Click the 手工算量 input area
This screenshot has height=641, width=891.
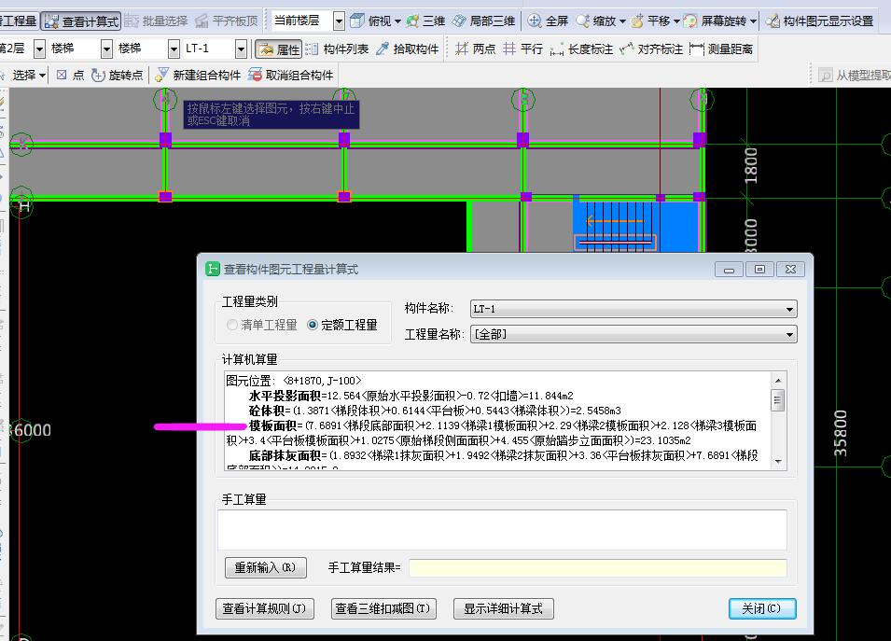[x=502, y=530]
